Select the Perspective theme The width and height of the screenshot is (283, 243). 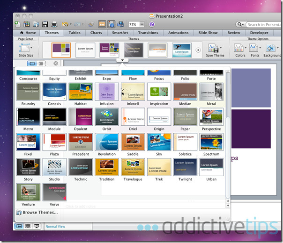pyautogui.click(x=211, y=117)
